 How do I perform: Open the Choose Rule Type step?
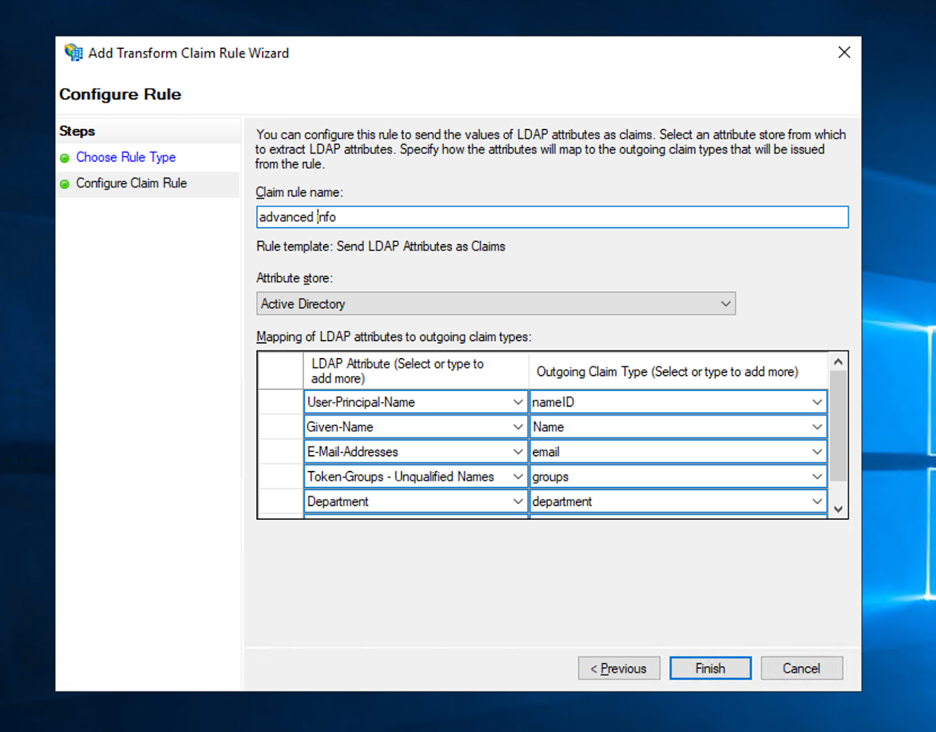(126, 157)
